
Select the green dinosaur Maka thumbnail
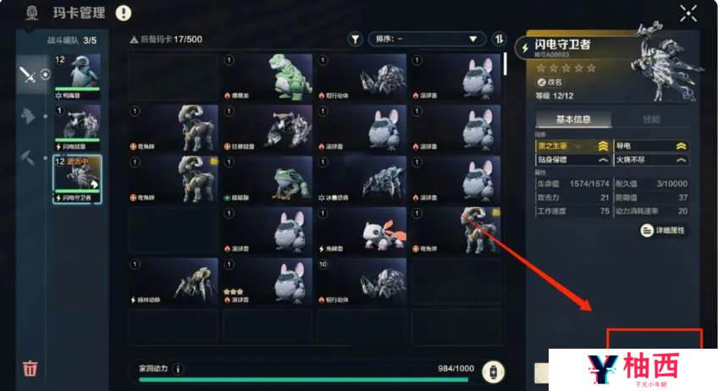pos(268,77)
